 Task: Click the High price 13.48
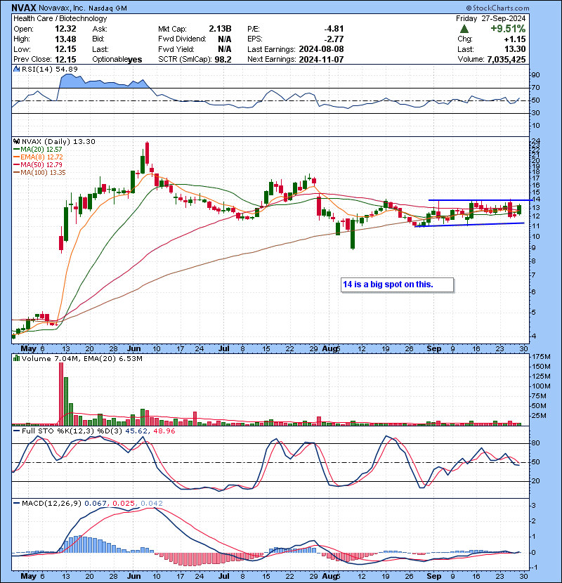pos(65,39)
